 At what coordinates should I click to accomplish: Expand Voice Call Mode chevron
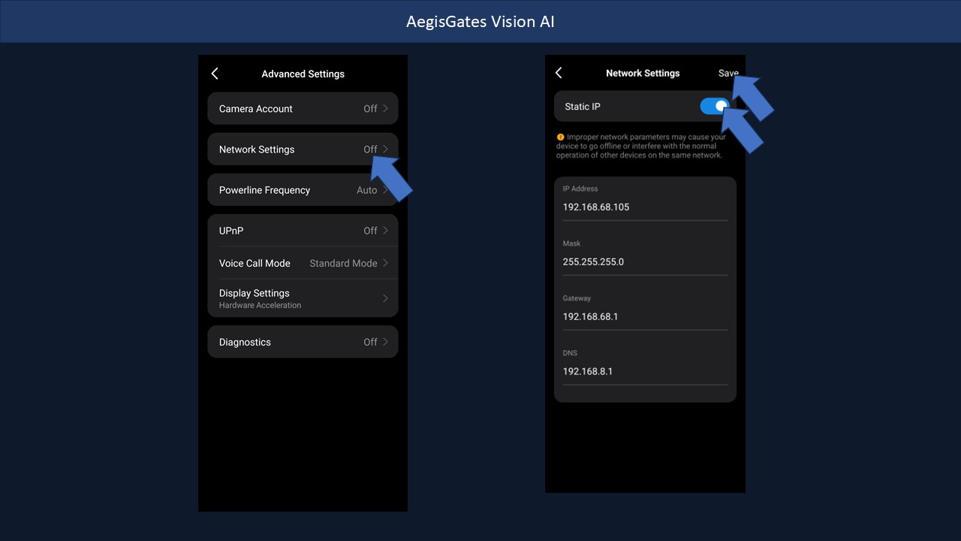[386, 263]
